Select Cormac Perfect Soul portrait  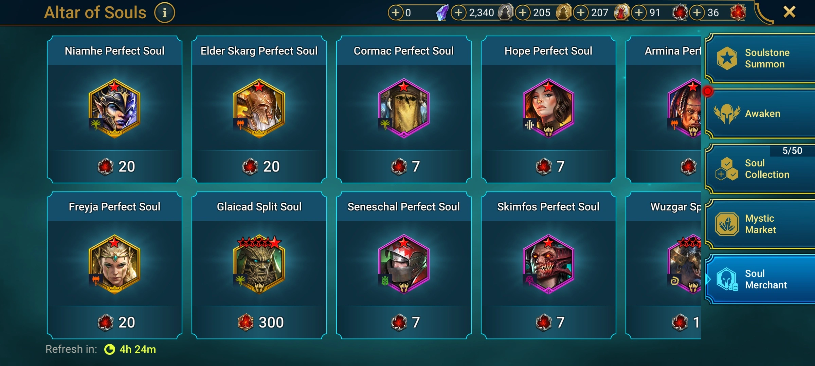(x=404, y=108)
